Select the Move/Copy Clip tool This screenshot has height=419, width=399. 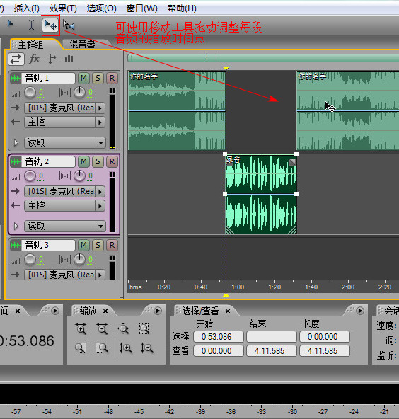pyautogui.click(x=50, y=25)
